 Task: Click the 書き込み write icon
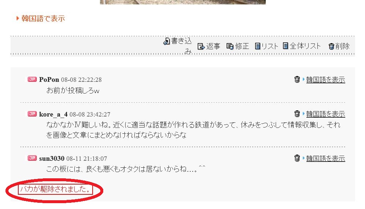[167, 41]
